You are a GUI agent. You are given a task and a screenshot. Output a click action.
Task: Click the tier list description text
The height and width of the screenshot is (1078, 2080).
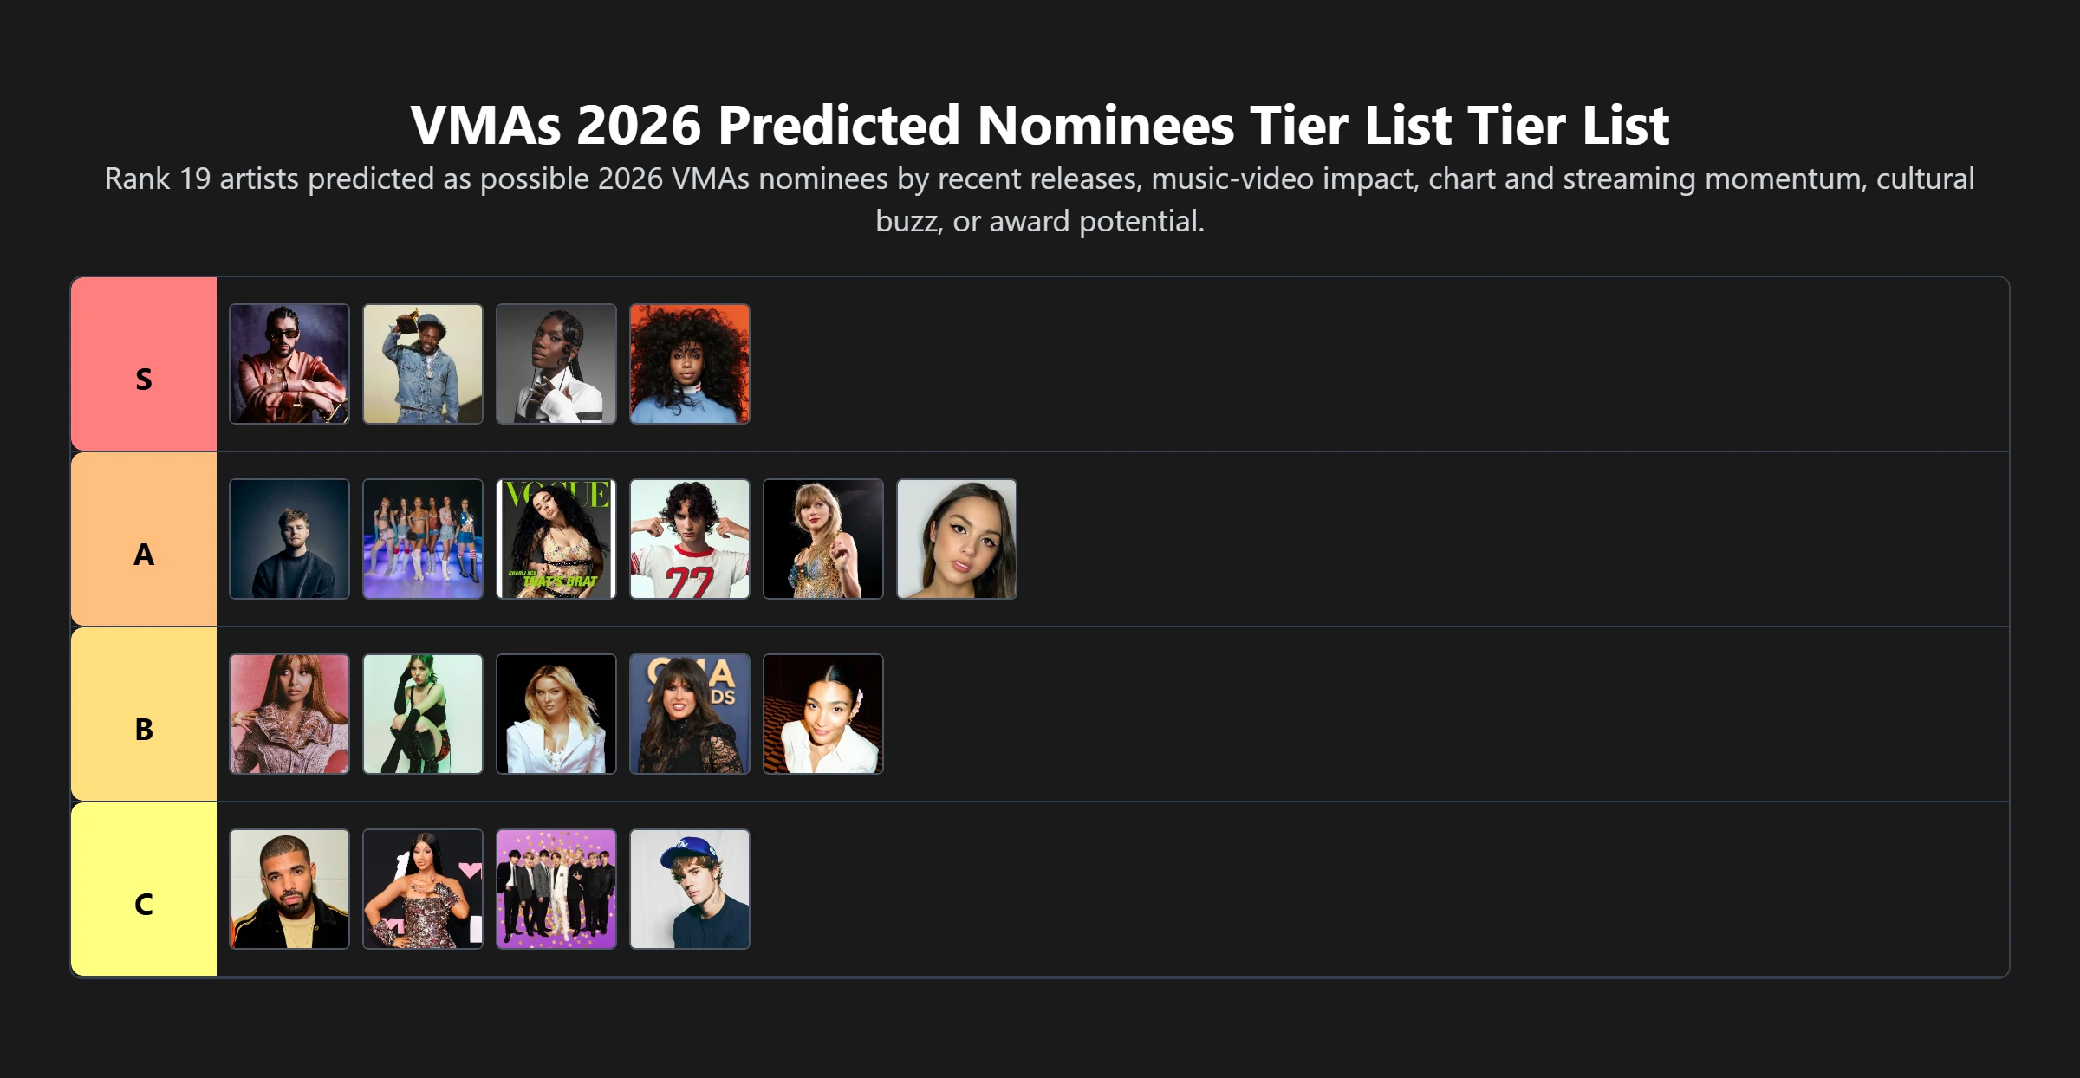tap(1040, 199)
